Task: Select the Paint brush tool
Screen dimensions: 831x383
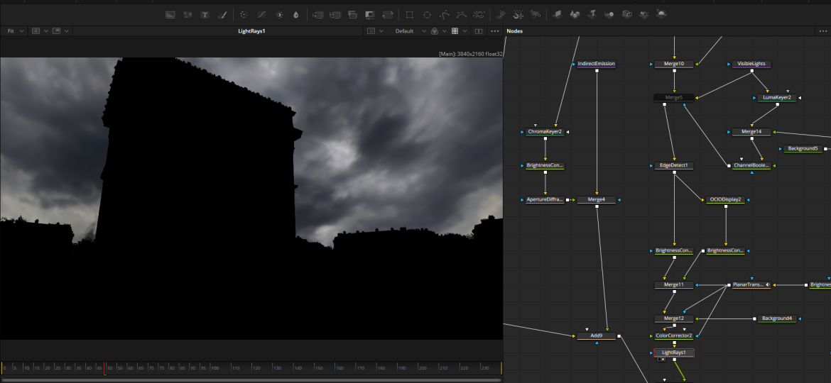Action: (222, 14)
